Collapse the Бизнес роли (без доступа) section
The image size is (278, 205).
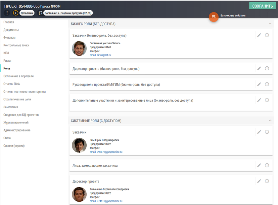point(270,24)
